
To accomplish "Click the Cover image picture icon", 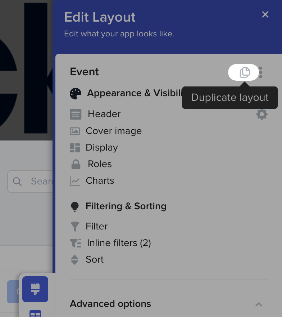I will tap(75, 131).
